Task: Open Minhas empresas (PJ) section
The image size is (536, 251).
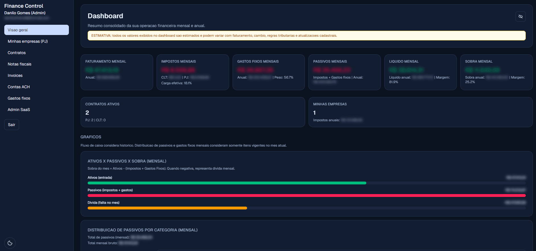Action: point(36,41)
